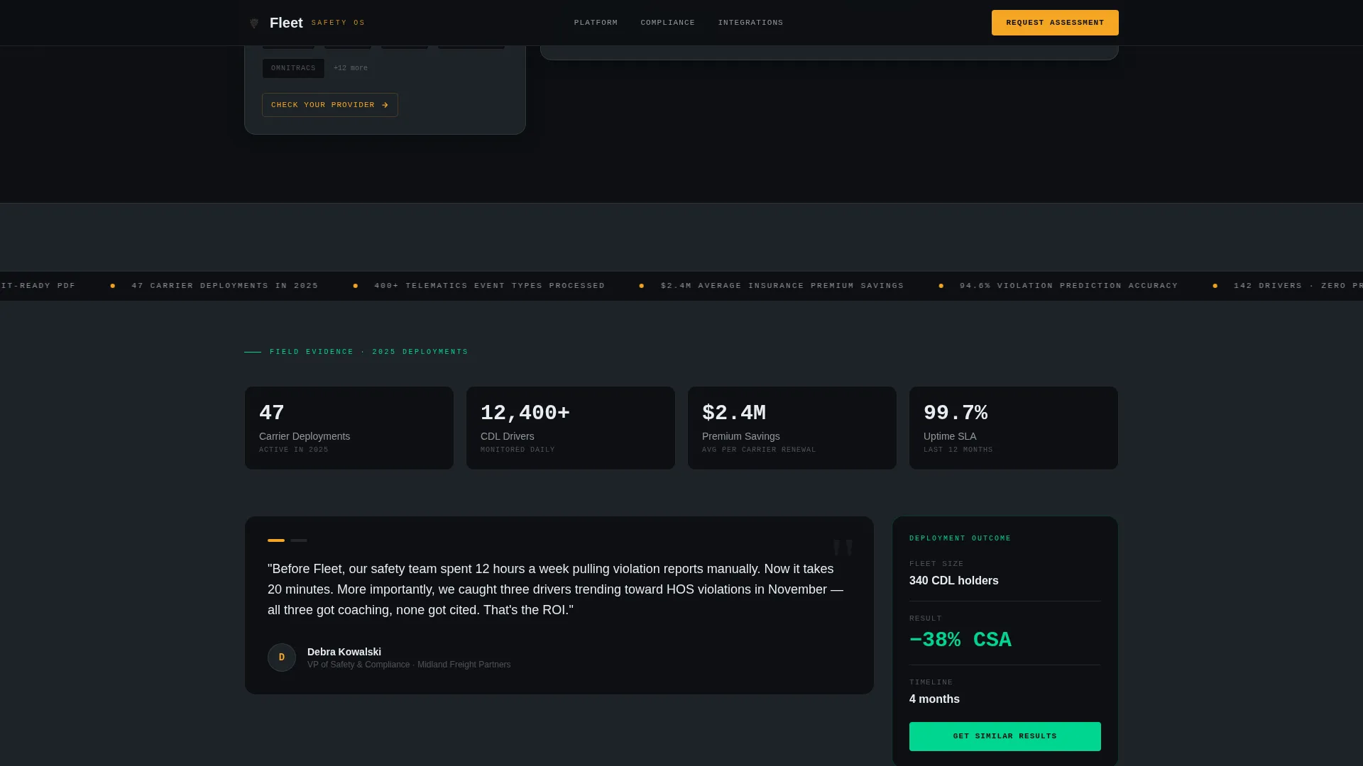Select the Omnitracs provider chip

[x=293, y=68]
